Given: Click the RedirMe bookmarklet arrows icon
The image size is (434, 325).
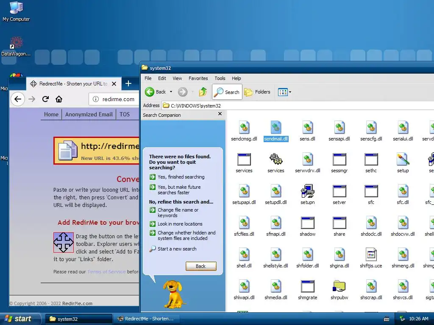Looking at the screenshot, I should pos(64,242).
